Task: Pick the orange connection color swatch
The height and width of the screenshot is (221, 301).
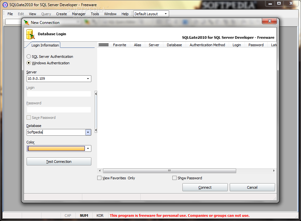Action: tap(56, 148)
